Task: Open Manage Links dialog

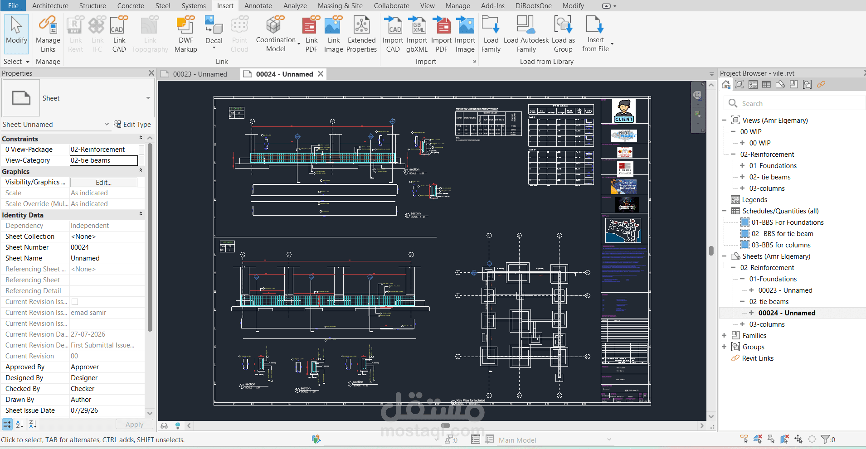Action: [48, 34]
